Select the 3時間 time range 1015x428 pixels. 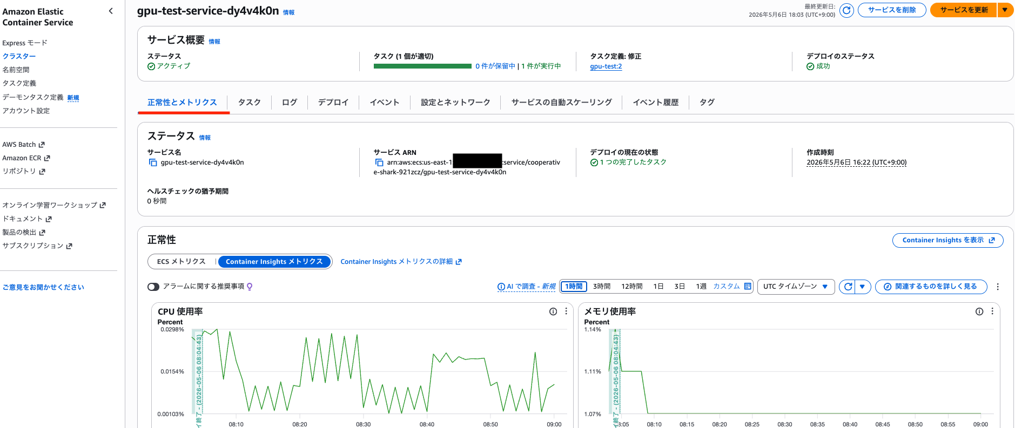pos(602,287)
